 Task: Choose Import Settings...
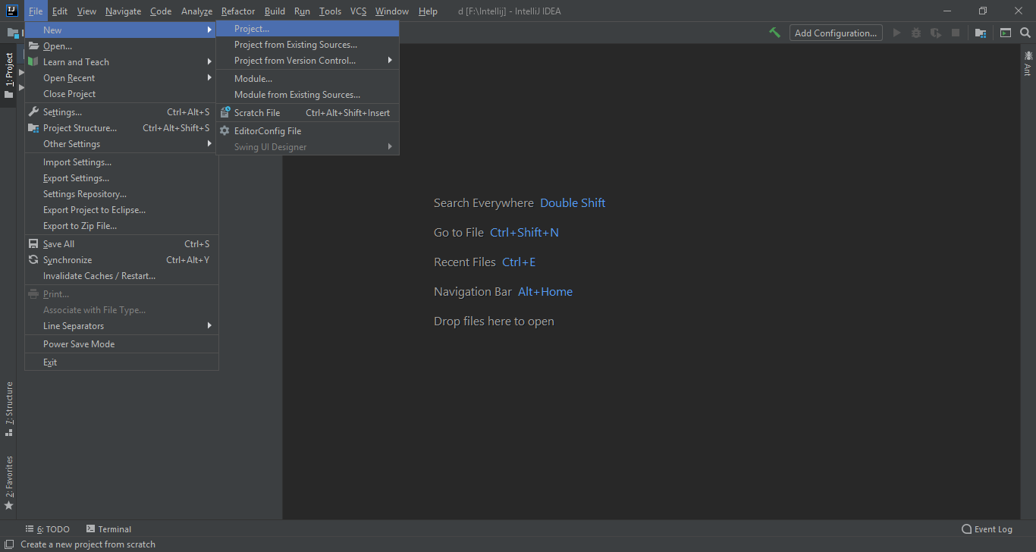click(x=121, y=162)
